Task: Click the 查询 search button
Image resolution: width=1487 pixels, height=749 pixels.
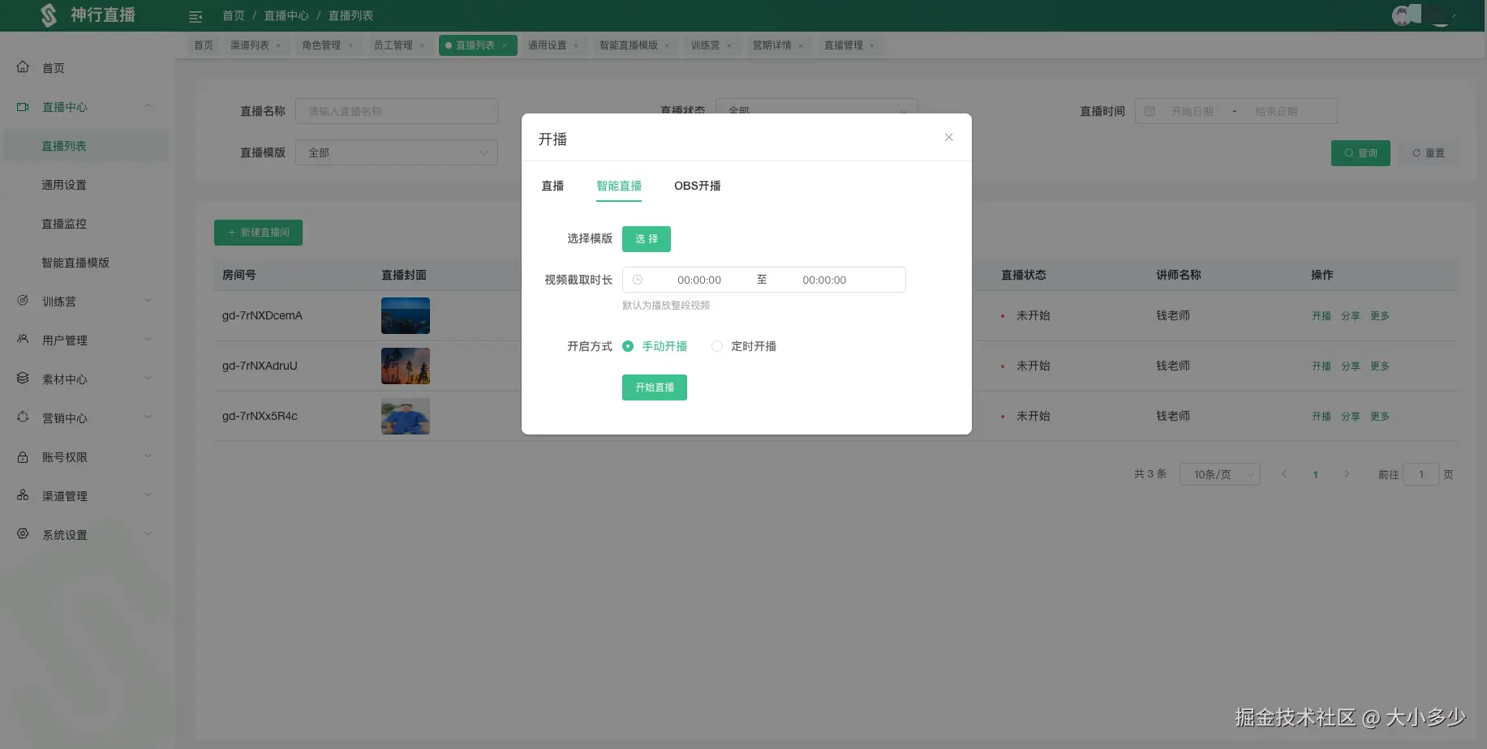Action: coord(1360,153)
